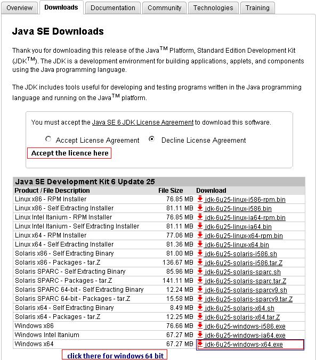Click download arrow icon for jdk-6u25-solaris-sparc.tar.Z

(200, 280)
